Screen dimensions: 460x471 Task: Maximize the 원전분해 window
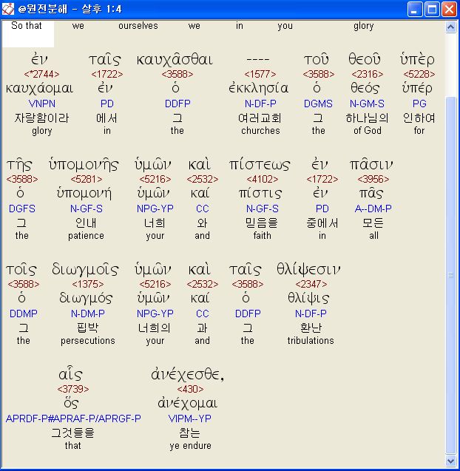[432, 9]
